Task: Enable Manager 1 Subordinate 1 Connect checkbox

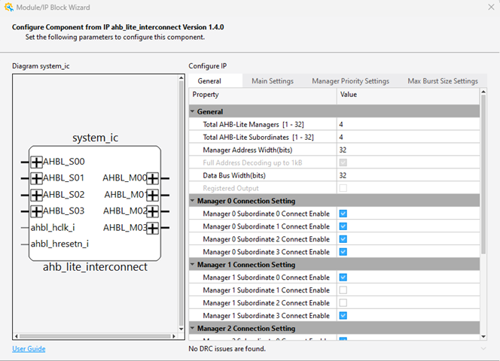Action: [343, 290]
